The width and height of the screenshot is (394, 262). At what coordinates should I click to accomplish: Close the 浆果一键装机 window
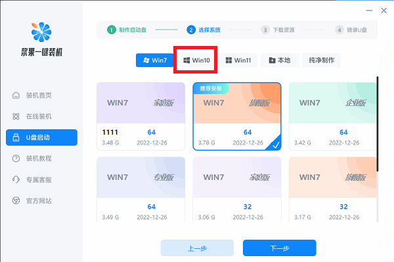(383, 11)
